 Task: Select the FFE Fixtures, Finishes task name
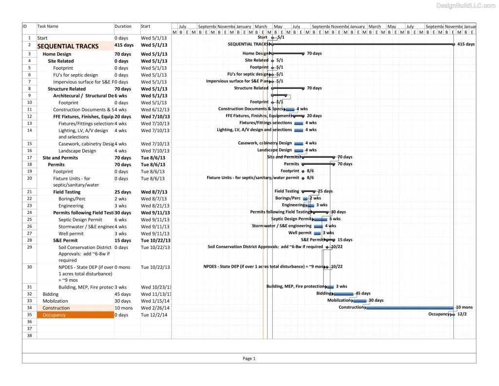point(83,116)
